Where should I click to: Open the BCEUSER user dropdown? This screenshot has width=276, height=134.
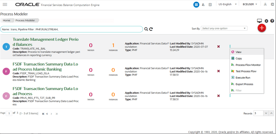(x=250, y=4)
